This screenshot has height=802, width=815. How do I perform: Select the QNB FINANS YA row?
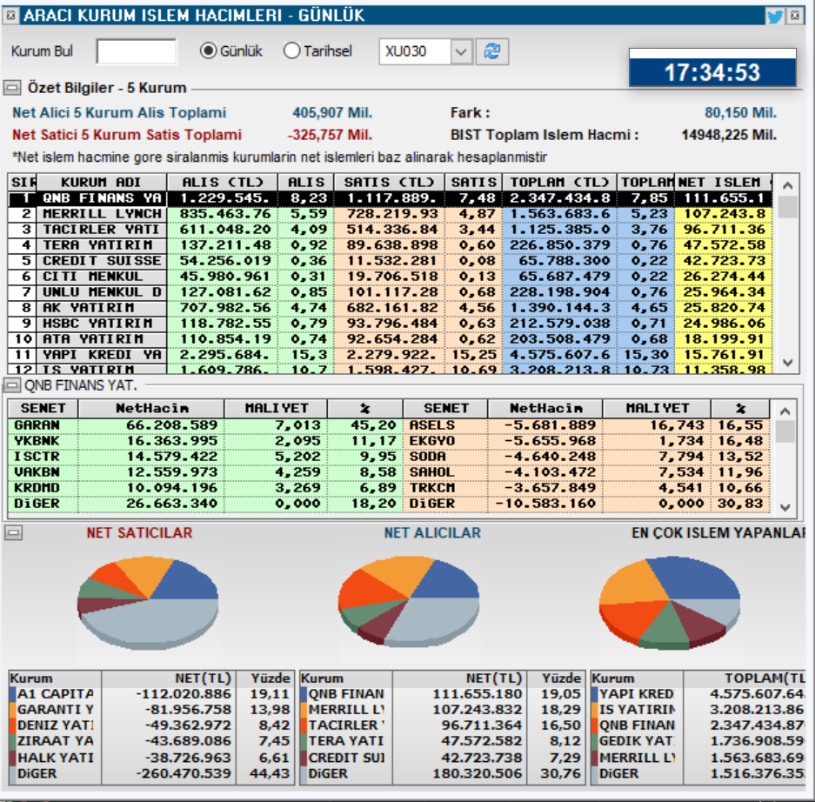pos(391,198)
